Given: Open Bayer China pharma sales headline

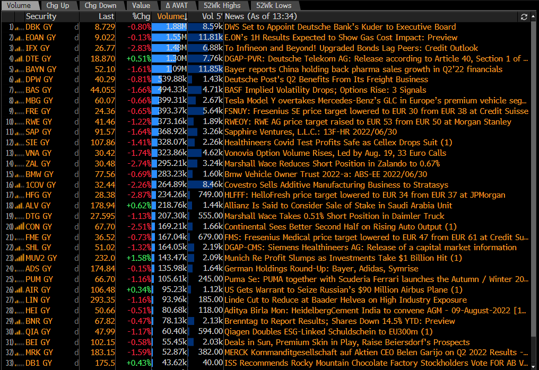Looking at the screenshot, I should click(x=363, y=69).
